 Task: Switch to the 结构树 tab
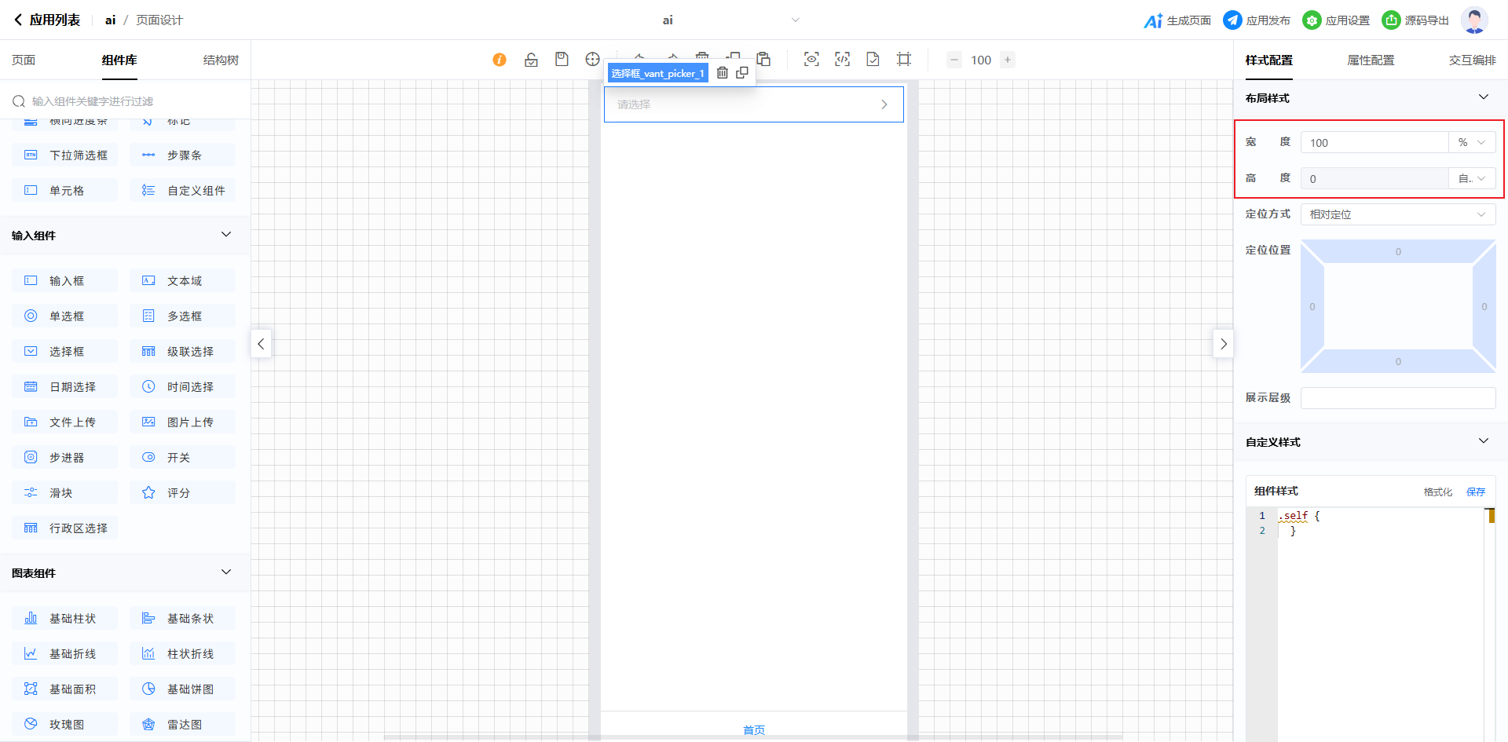click(x=221, y=60)
